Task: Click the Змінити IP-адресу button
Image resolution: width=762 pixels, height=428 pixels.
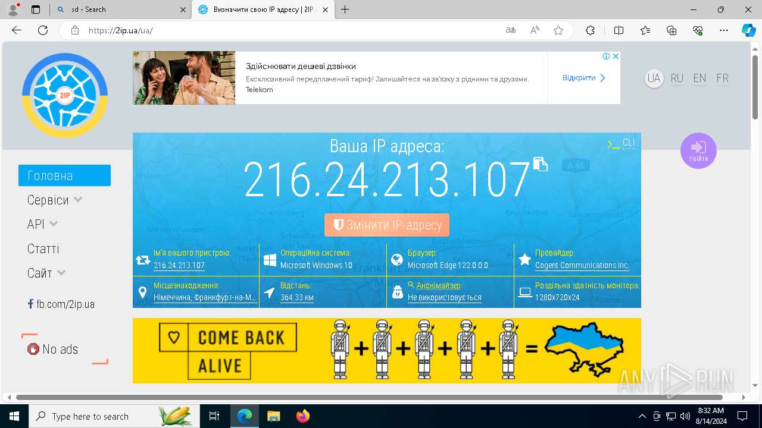Action: pos(387,225)
